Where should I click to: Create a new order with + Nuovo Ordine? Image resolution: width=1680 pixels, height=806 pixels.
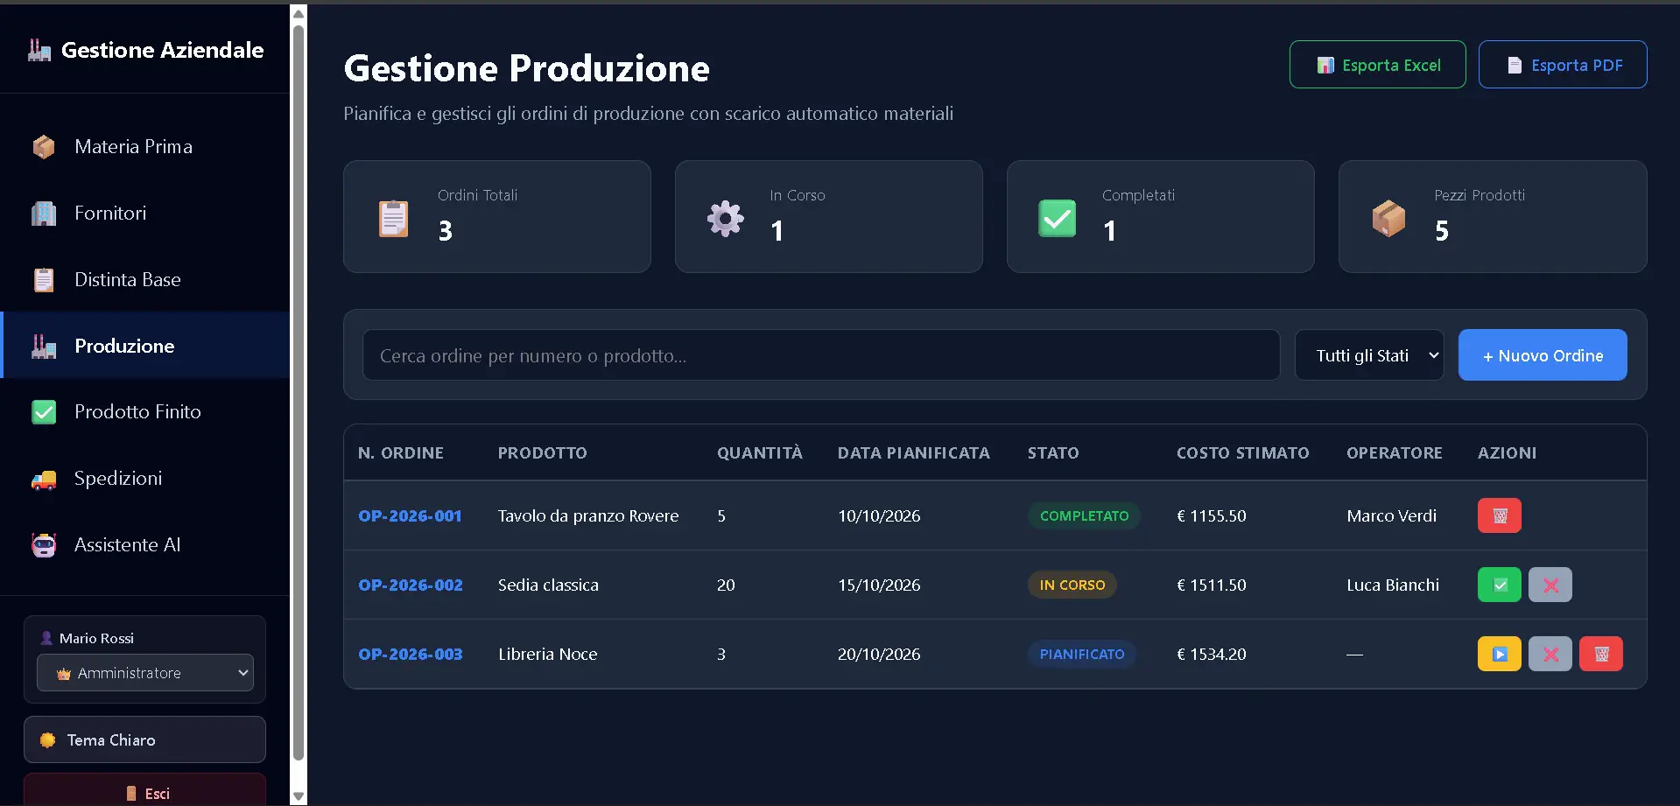1543,355
